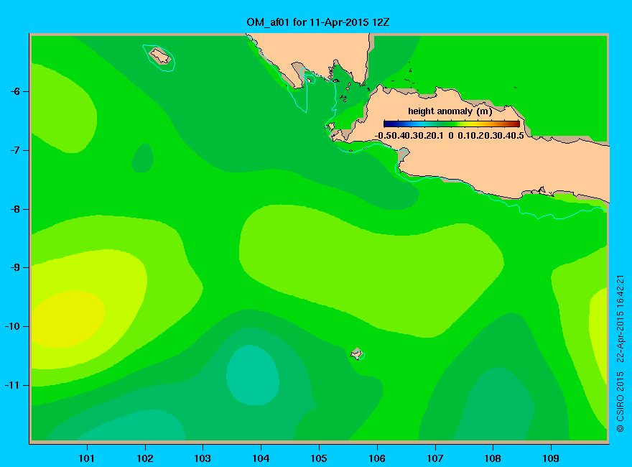Click longitude axis label 109
632x467 pixels.
[x=551, y=458]
